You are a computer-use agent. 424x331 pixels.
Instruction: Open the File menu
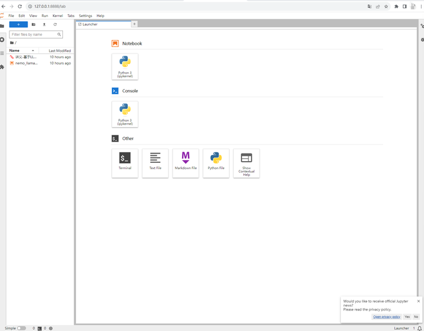(x=11, y=16)
